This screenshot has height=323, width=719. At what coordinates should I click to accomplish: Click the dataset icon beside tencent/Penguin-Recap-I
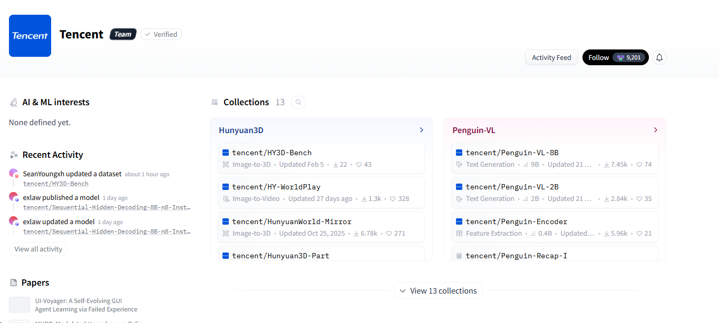coord(459,256)
